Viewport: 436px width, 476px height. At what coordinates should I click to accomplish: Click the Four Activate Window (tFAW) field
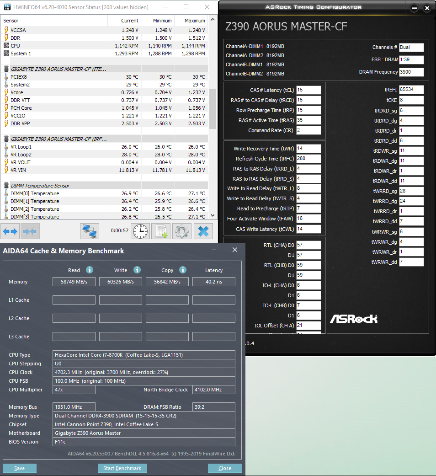pos(308,218)
